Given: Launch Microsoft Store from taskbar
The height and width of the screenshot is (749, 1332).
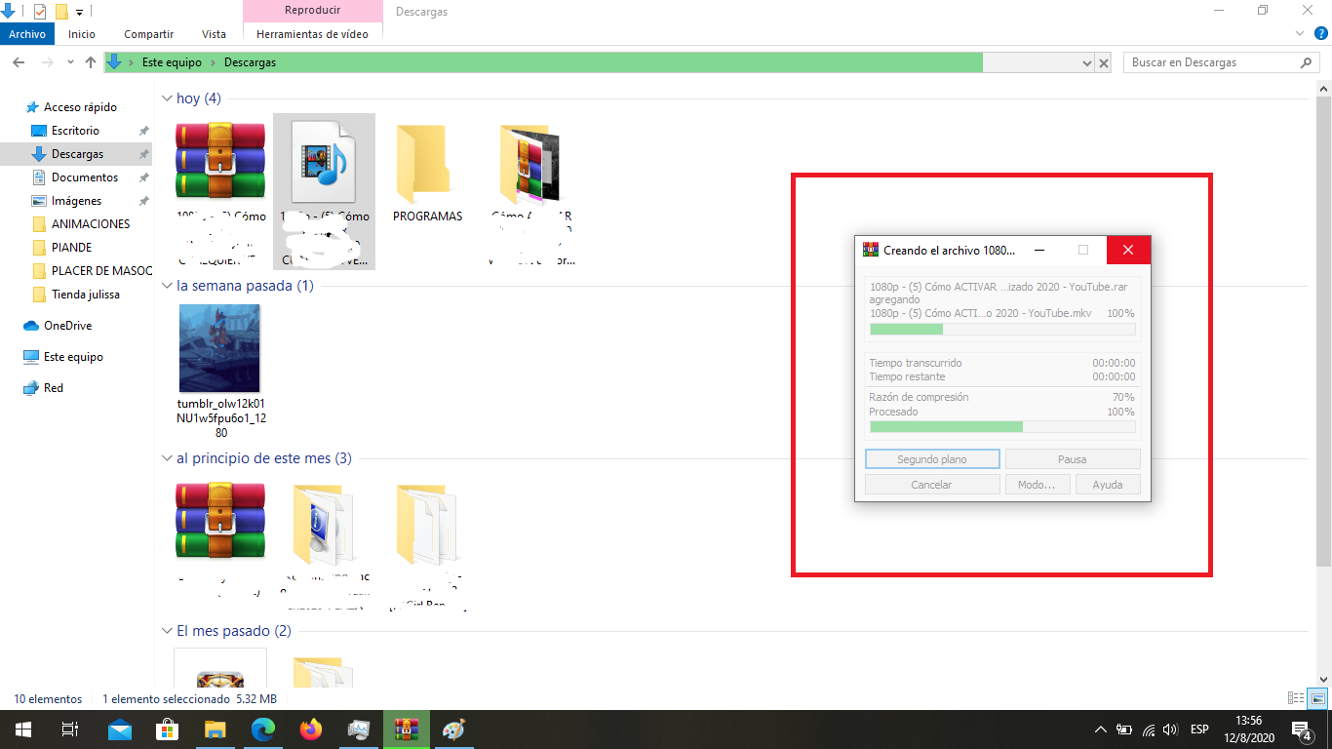Looking at the screenshot, I should pos(167,729).
